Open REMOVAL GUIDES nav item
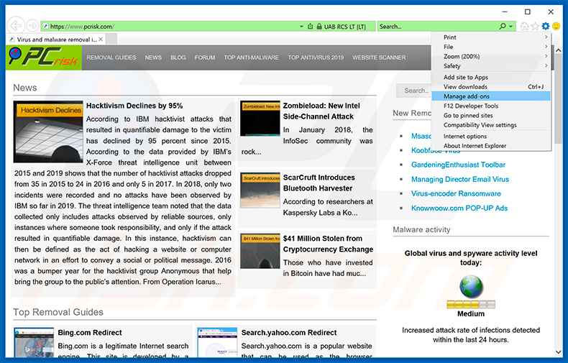The image size is (568, 363). pyautogui.click(x=111, y=58)
